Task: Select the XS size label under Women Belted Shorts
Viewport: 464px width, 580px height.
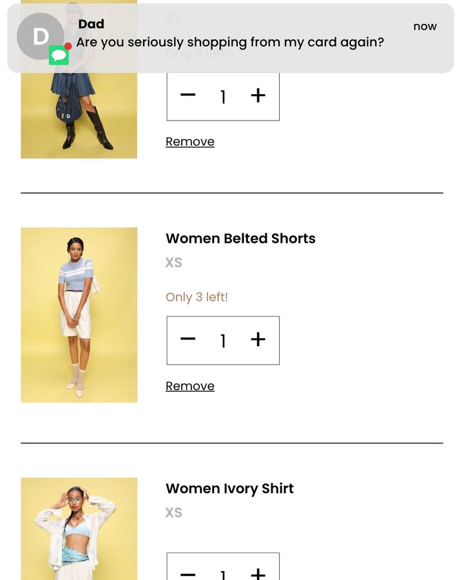Action: click(173, 262)
